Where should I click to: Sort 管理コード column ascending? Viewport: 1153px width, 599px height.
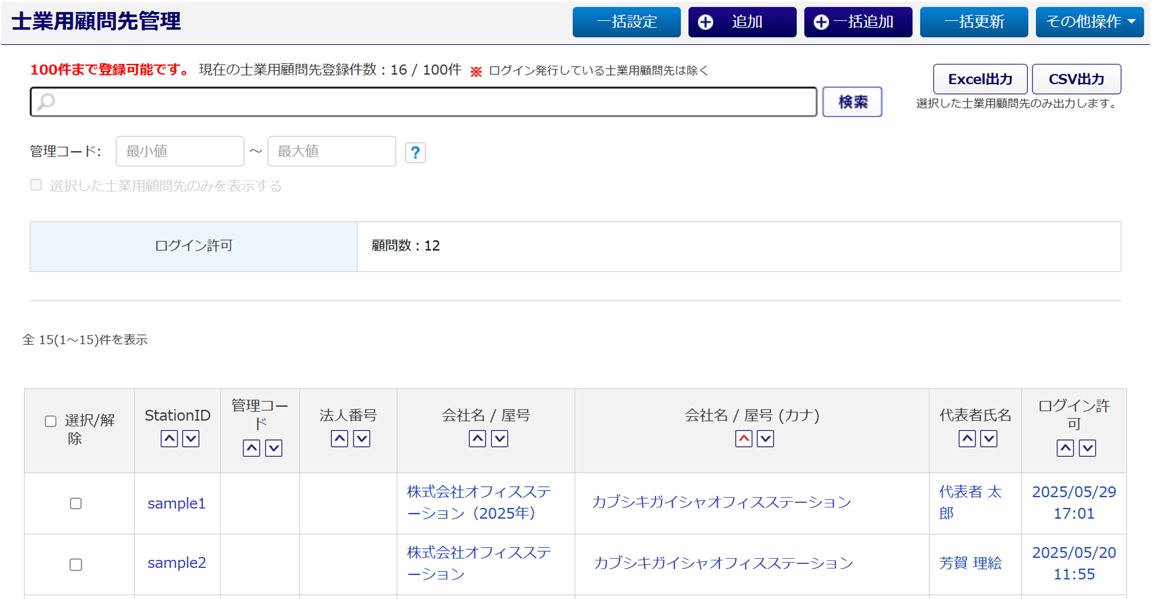(251, 448)
